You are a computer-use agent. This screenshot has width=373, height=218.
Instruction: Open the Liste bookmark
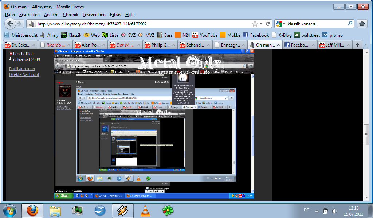click(110, 35)
